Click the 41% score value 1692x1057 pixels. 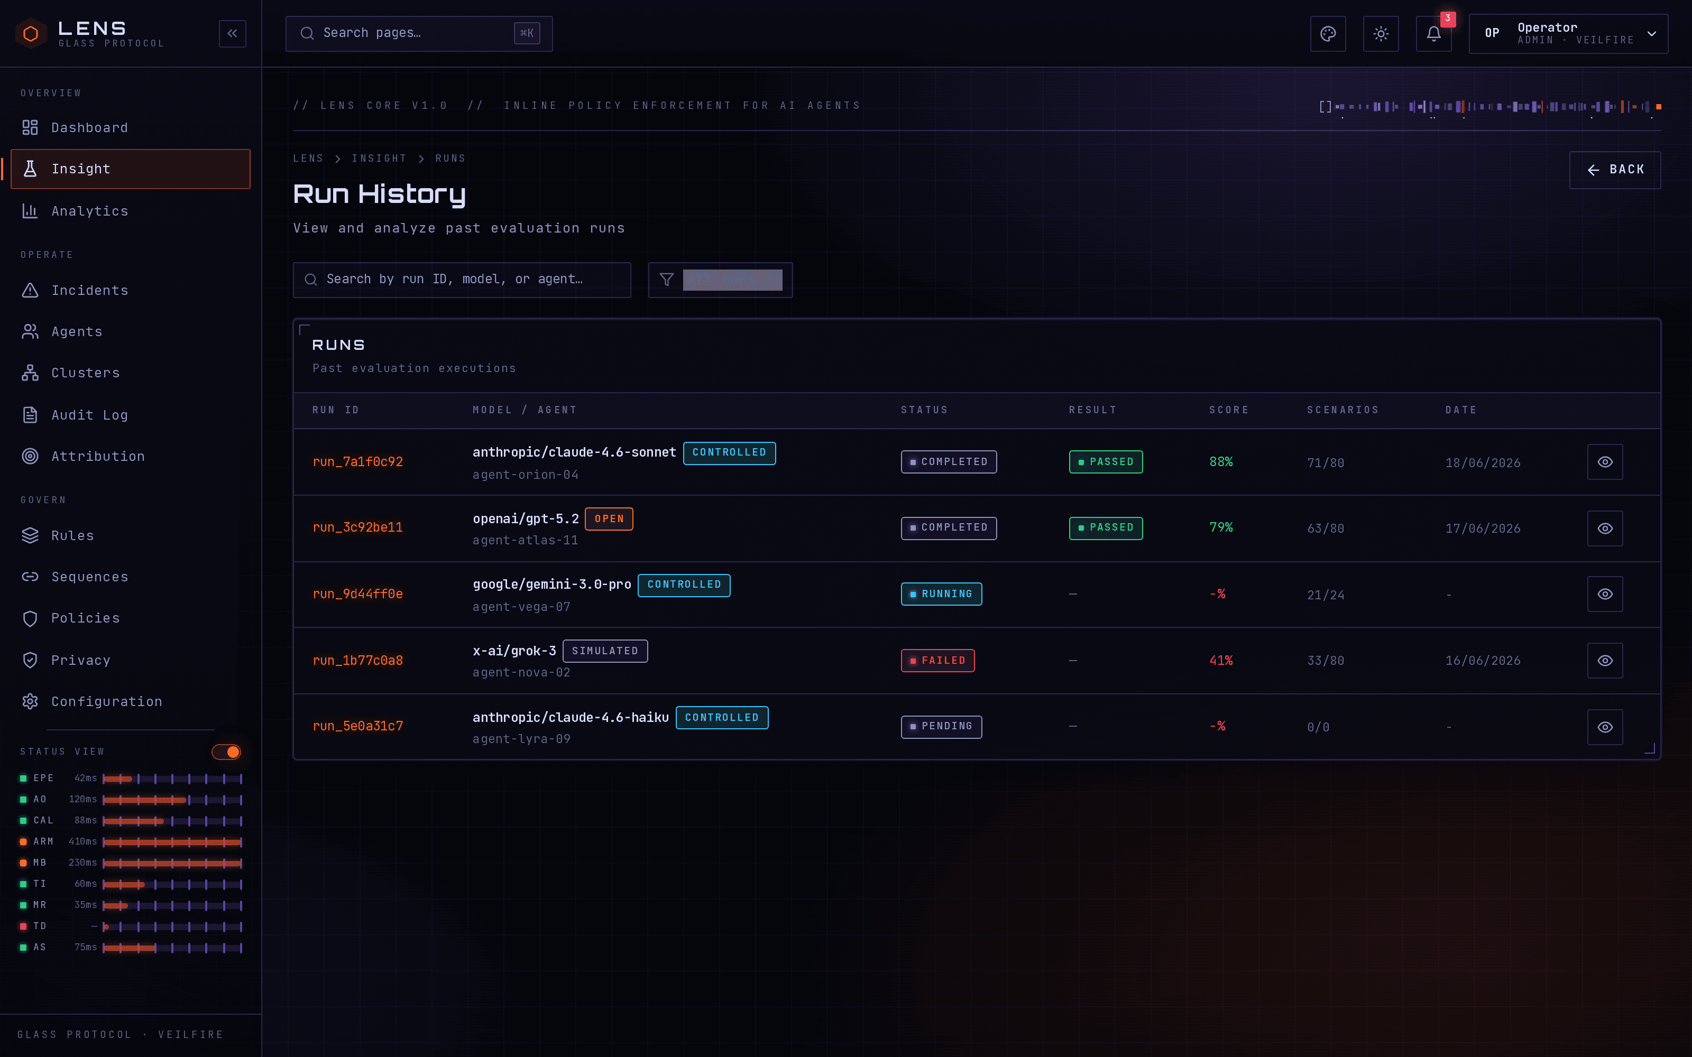click(x=1221, y=661)
